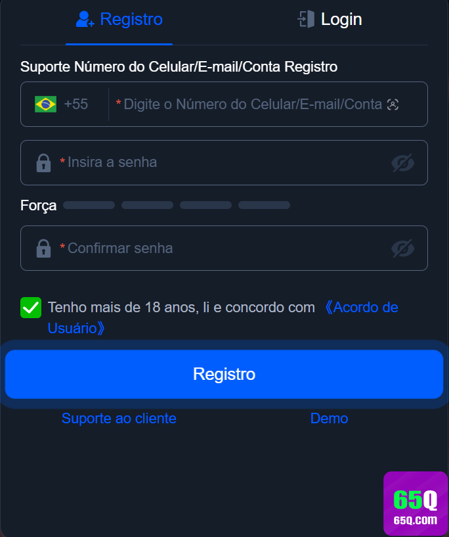Click the lock icon in the password field

(43, 162)
